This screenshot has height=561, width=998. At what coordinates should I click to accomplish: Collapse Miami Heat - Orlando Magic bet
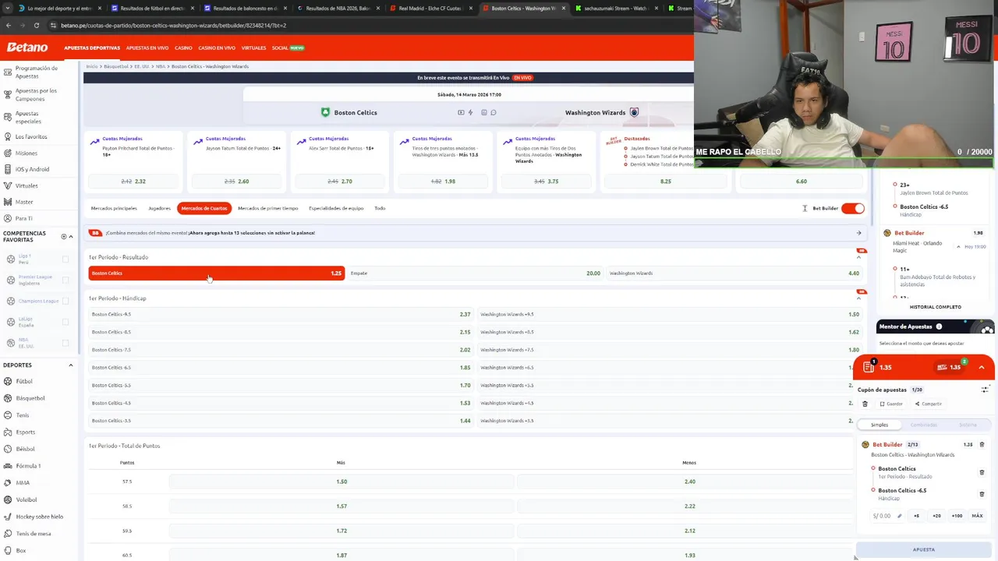tap(958, 246)
